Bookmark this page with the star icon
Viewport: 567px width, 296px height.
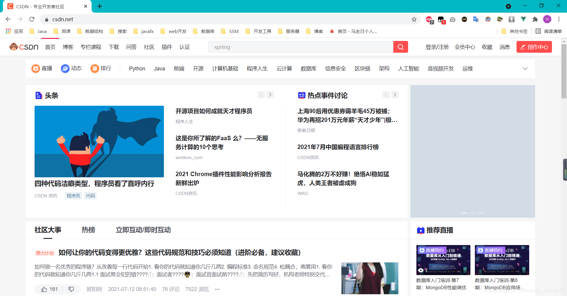[414, 19]
